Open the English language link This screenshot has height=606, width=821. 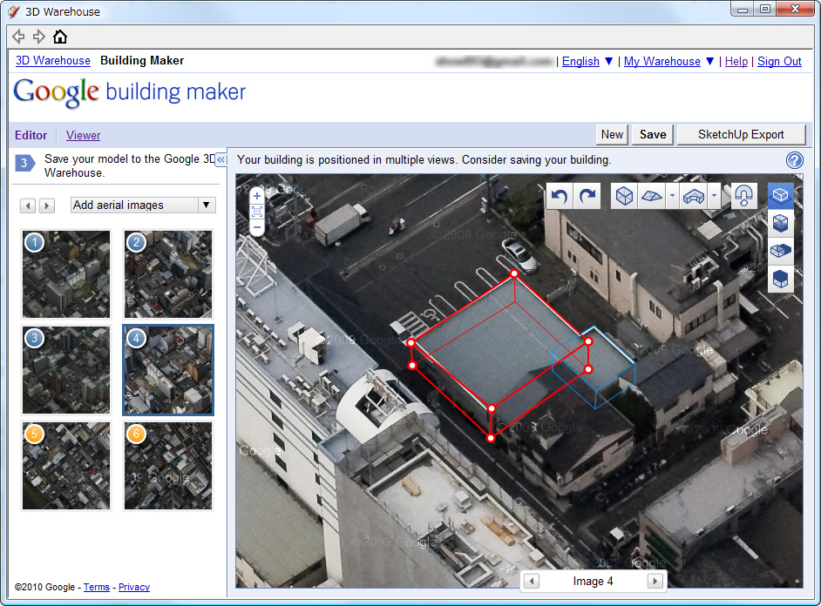(x=580, y=61)
